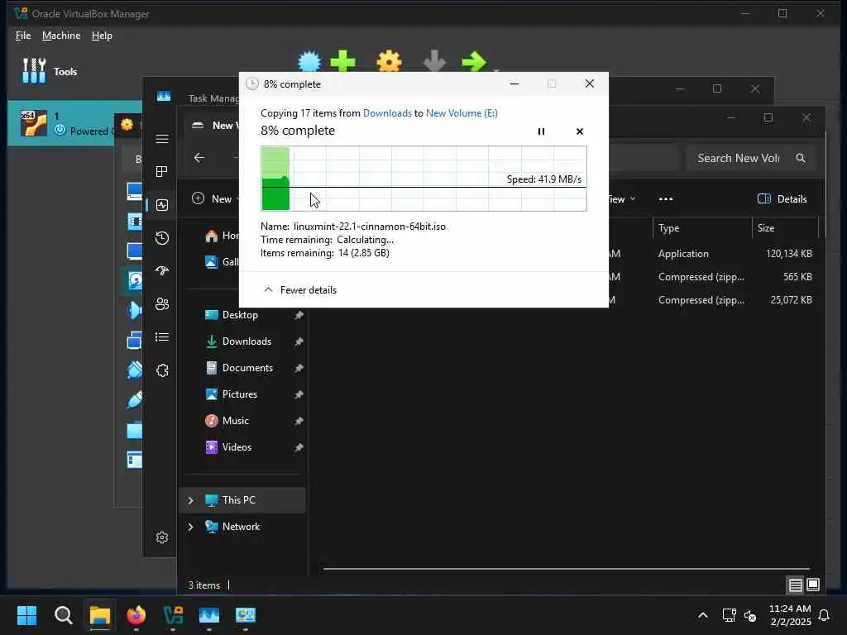Go back in File Explorer
Viewport: 847px width, 635px height.
[x=199, y=158]
